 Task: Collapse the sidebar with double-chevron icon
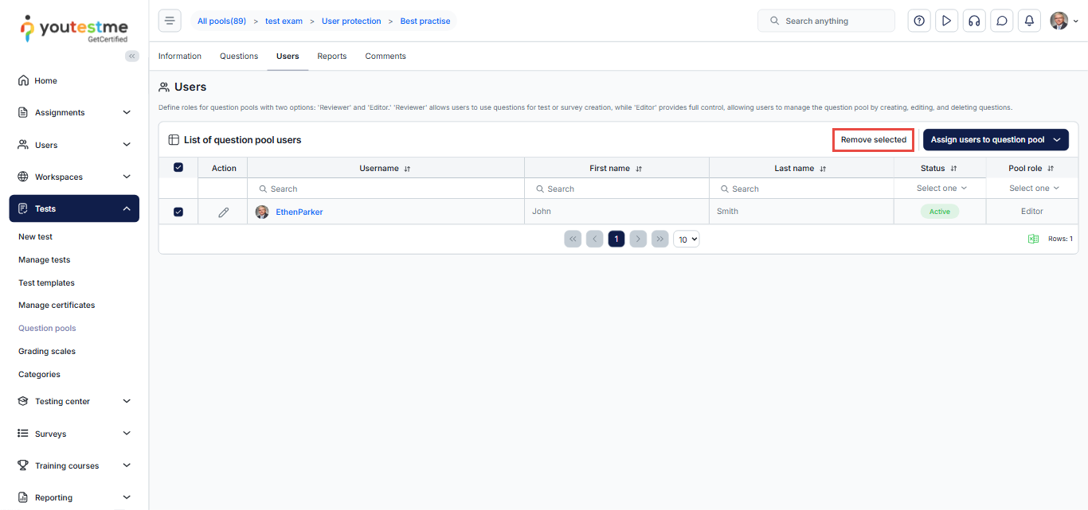coord(132,56)
